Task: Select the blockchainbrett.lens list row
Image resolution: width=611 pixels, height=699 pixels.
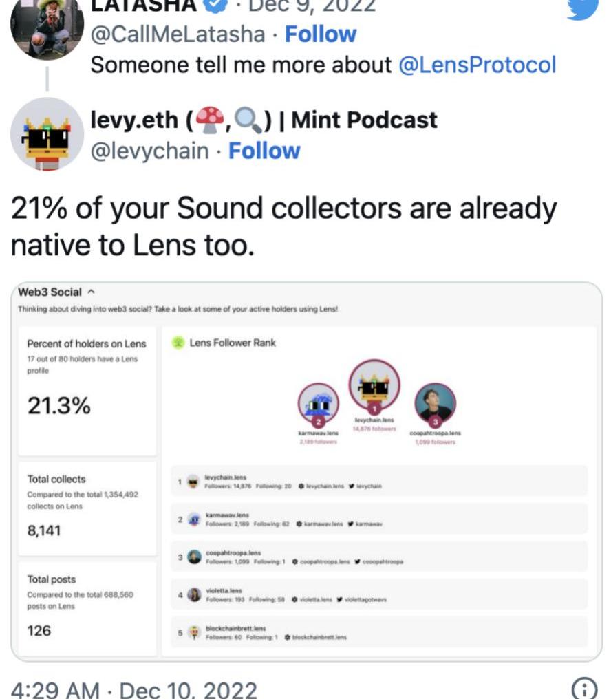Action: point(379,632)
